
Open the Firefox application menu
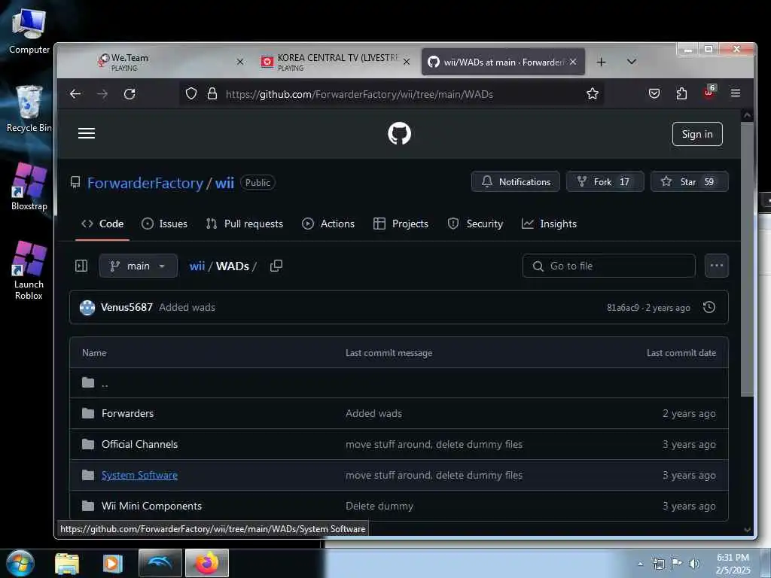736,93
